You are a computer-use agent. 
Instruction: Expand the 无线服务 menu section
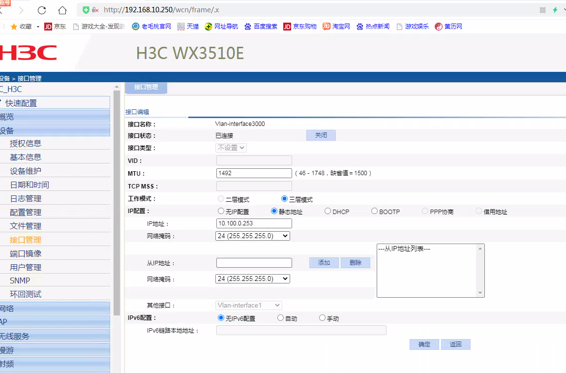click(x=55, y=336)
